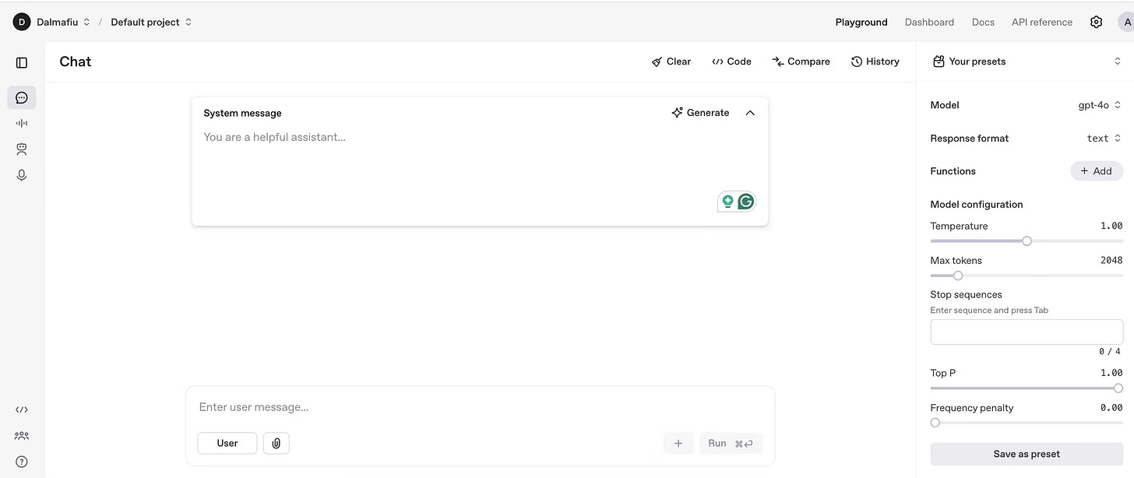Open the Assistants robot icon
Viewport: 1134px width, 478px height.
[21, 149]
